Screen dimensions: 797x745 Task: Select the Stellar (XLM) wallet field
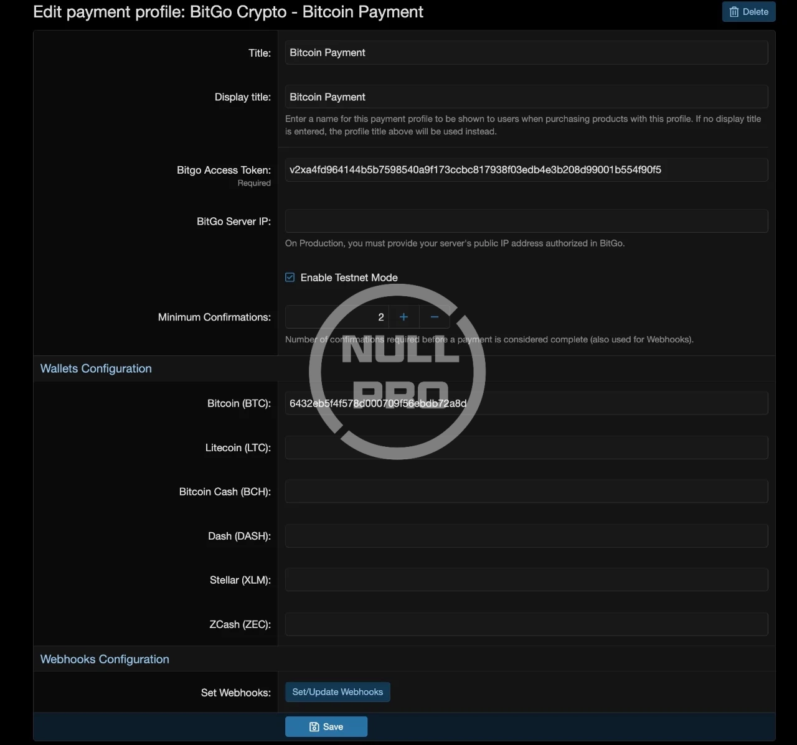coord(526,580)
